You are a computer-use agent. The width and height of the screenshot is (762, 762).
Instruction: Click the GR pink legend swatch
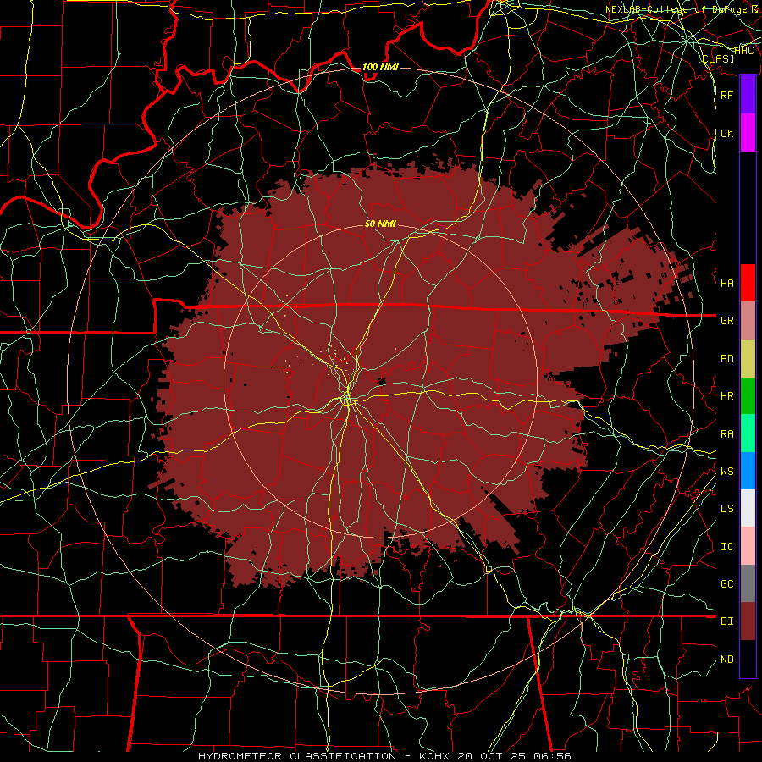point(748,321)
